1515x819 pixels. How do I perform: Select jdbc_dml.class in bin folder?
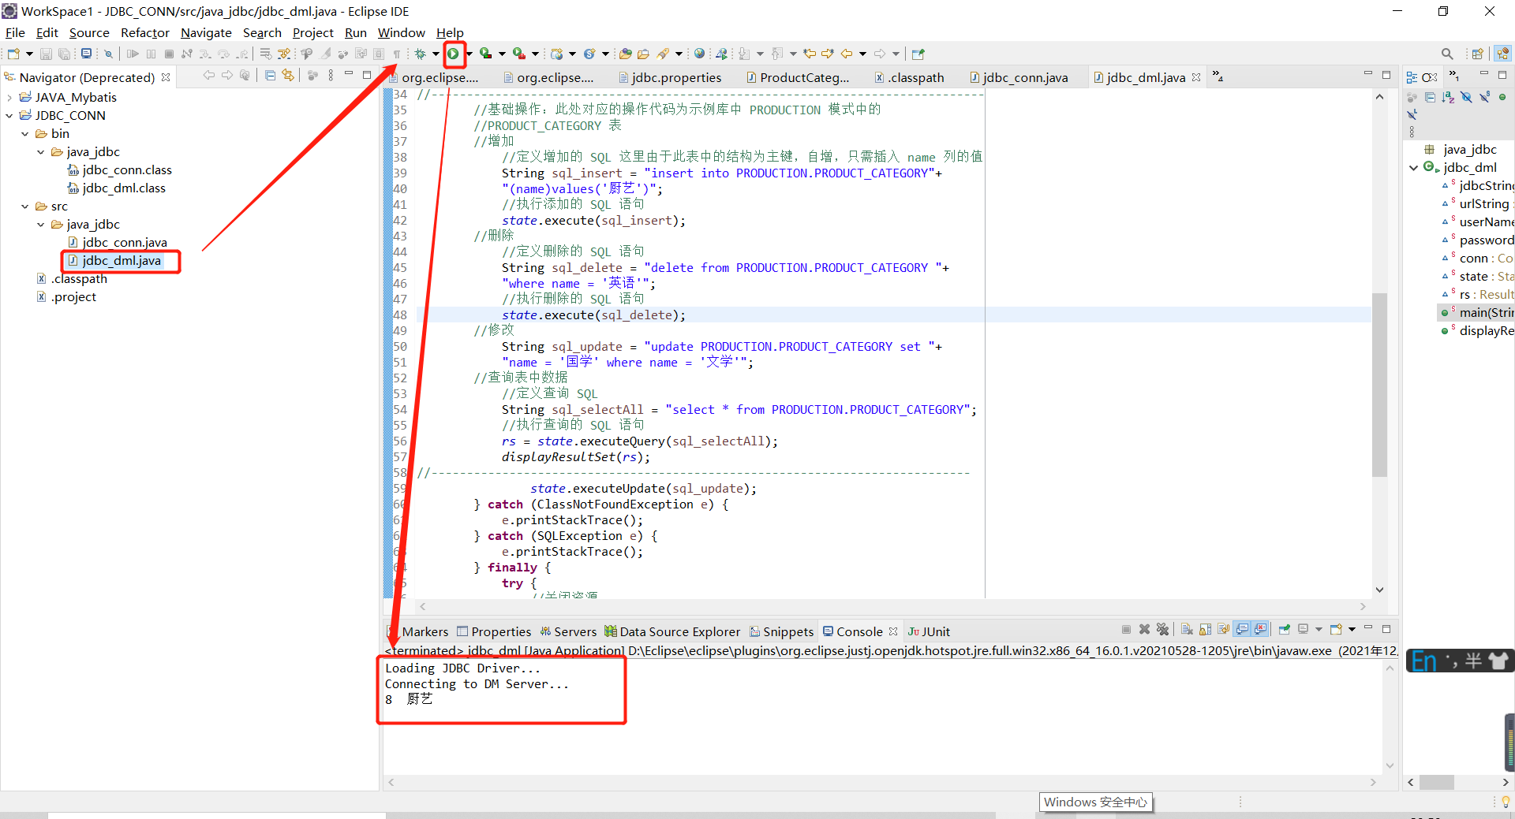coord(124,188)
